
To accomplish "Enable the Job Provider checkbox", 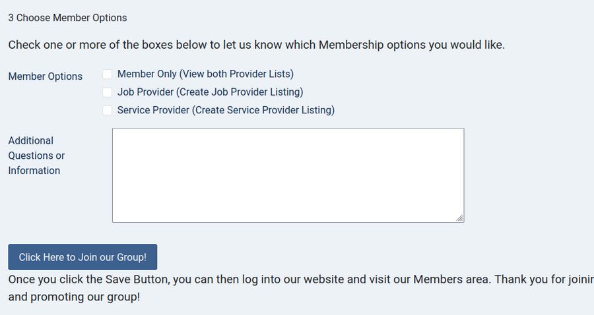I will click(x=108, y=92).
